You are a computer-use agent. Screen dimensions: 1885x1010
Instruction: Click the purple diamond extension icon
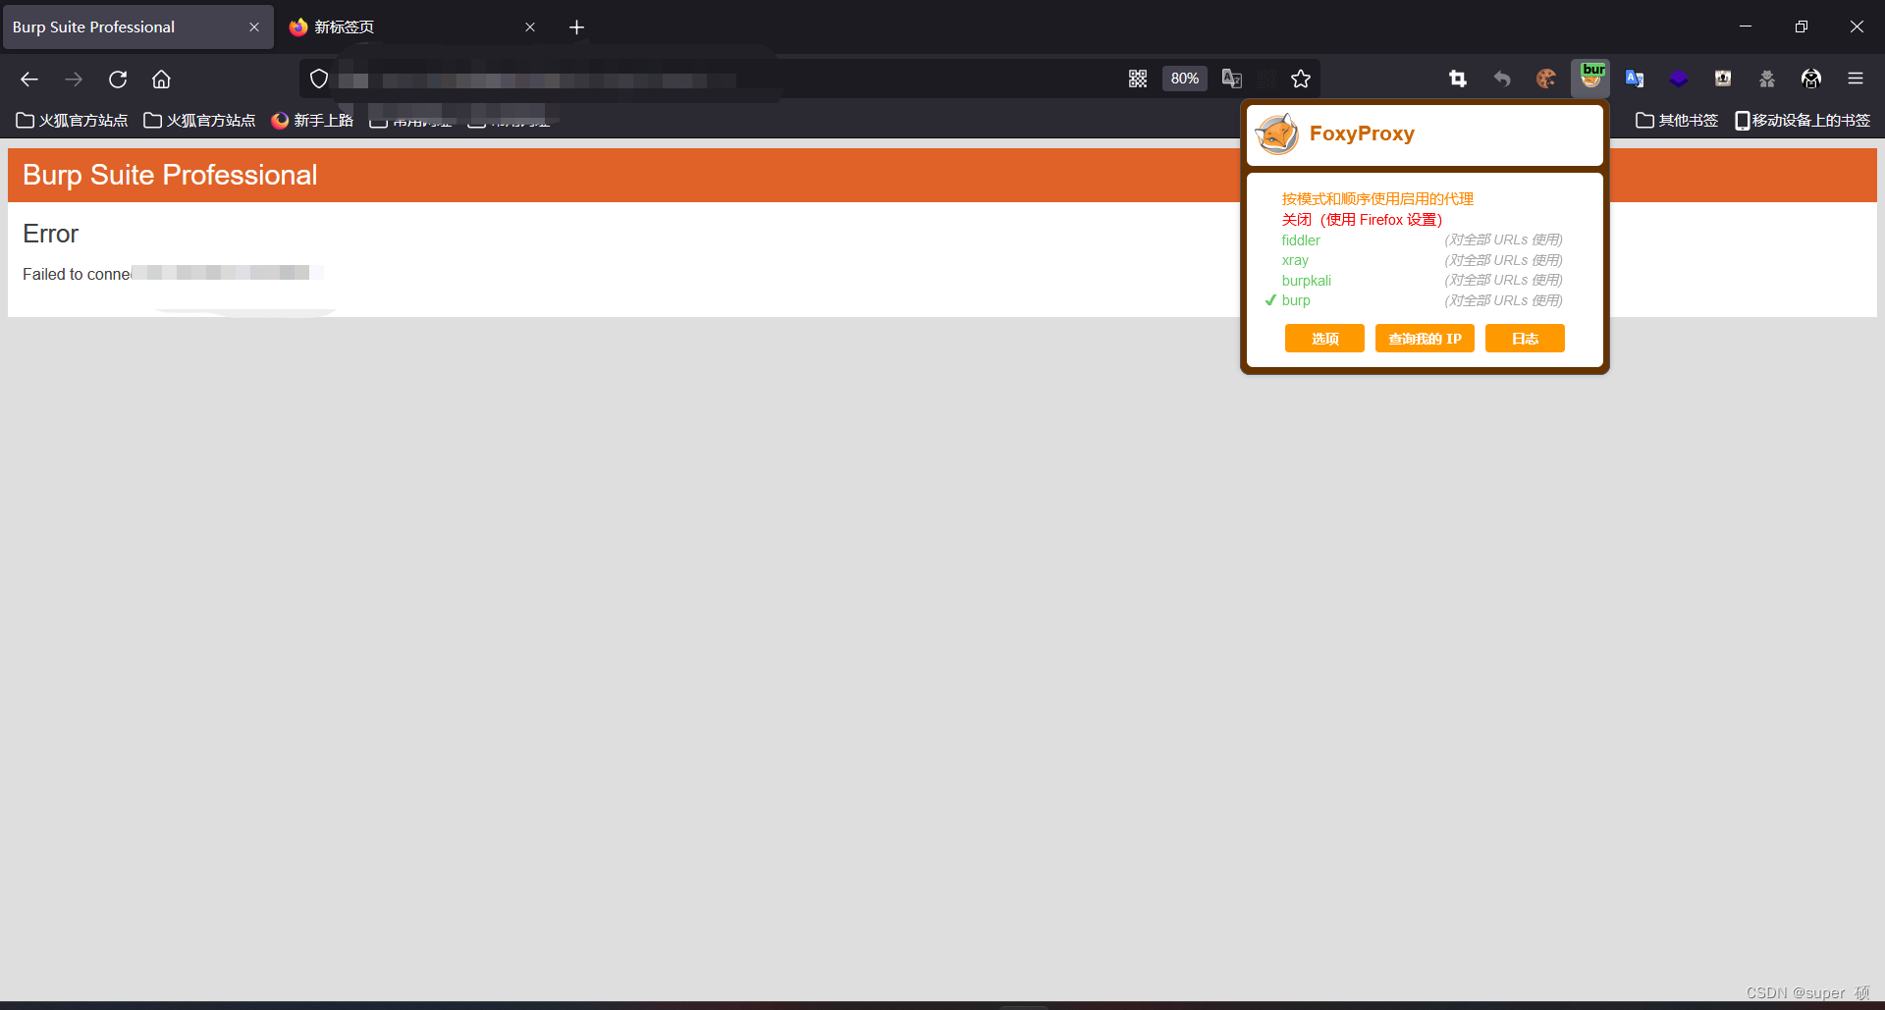point(1679,80)
